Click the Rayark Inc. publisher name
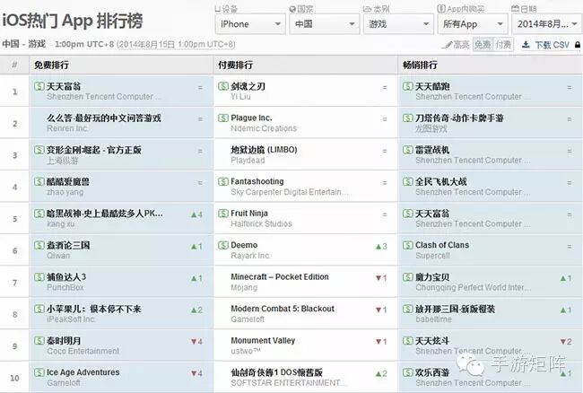The image size is (583, 393). pos(250,256)
